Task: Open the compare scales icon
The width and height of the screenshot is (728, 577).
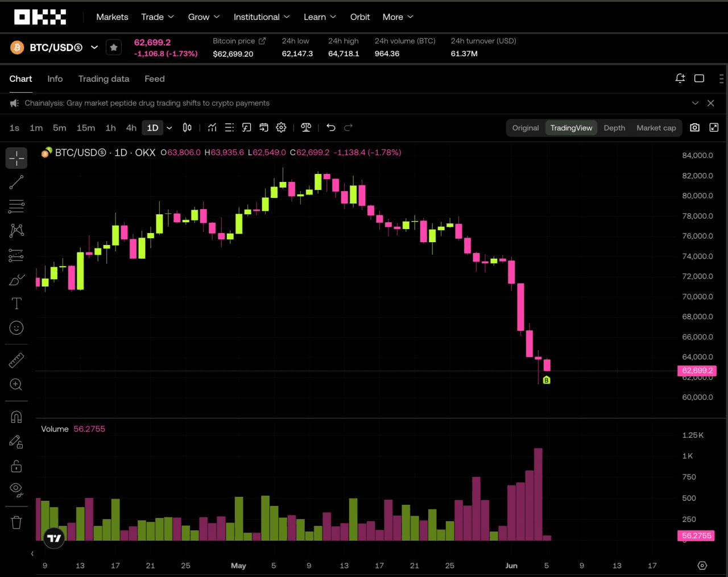Action: tap(306, 128)
